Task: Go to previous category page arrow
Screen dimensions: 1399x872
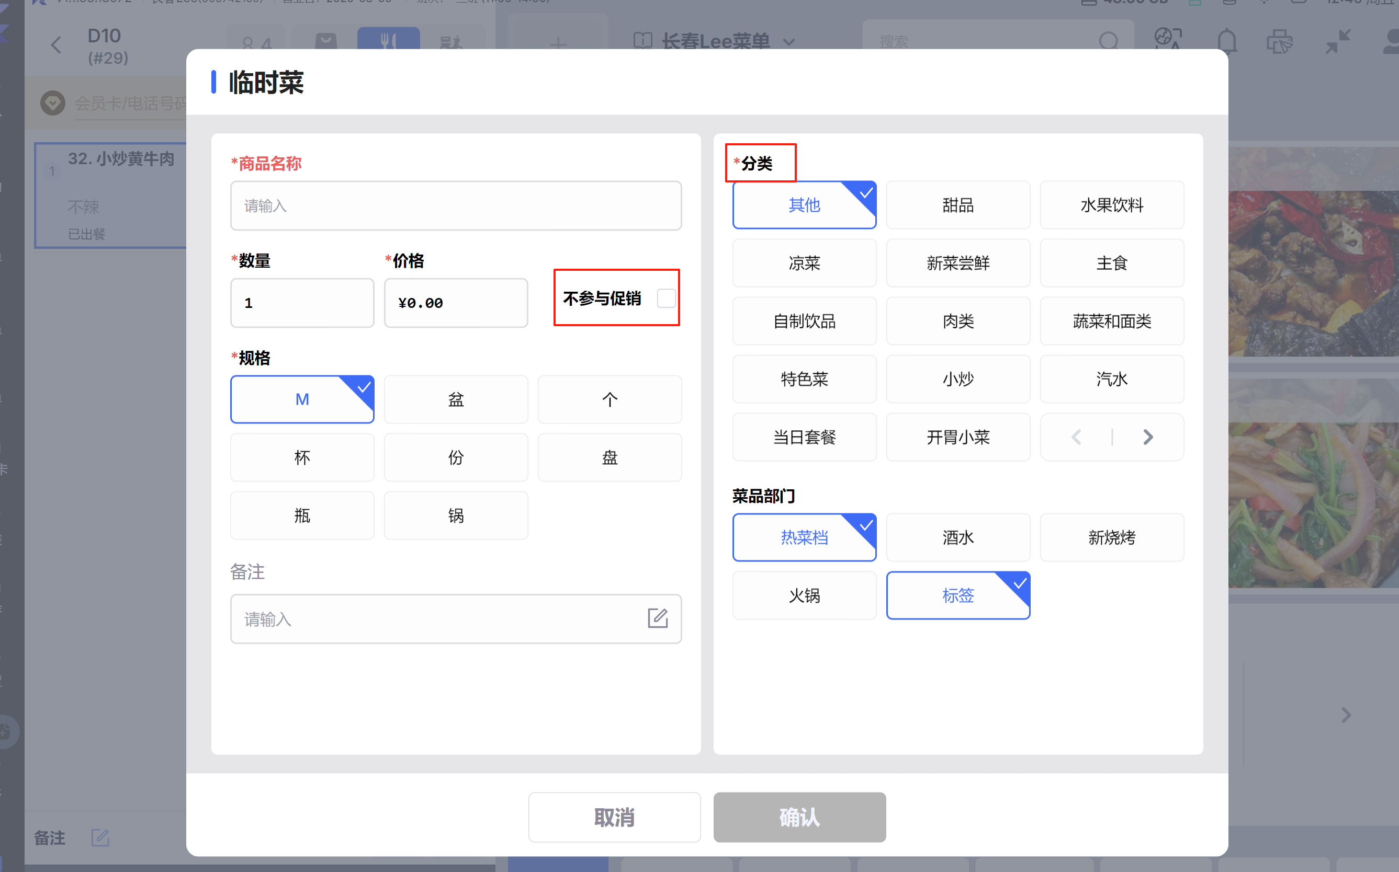Action: click(1076, 437)
